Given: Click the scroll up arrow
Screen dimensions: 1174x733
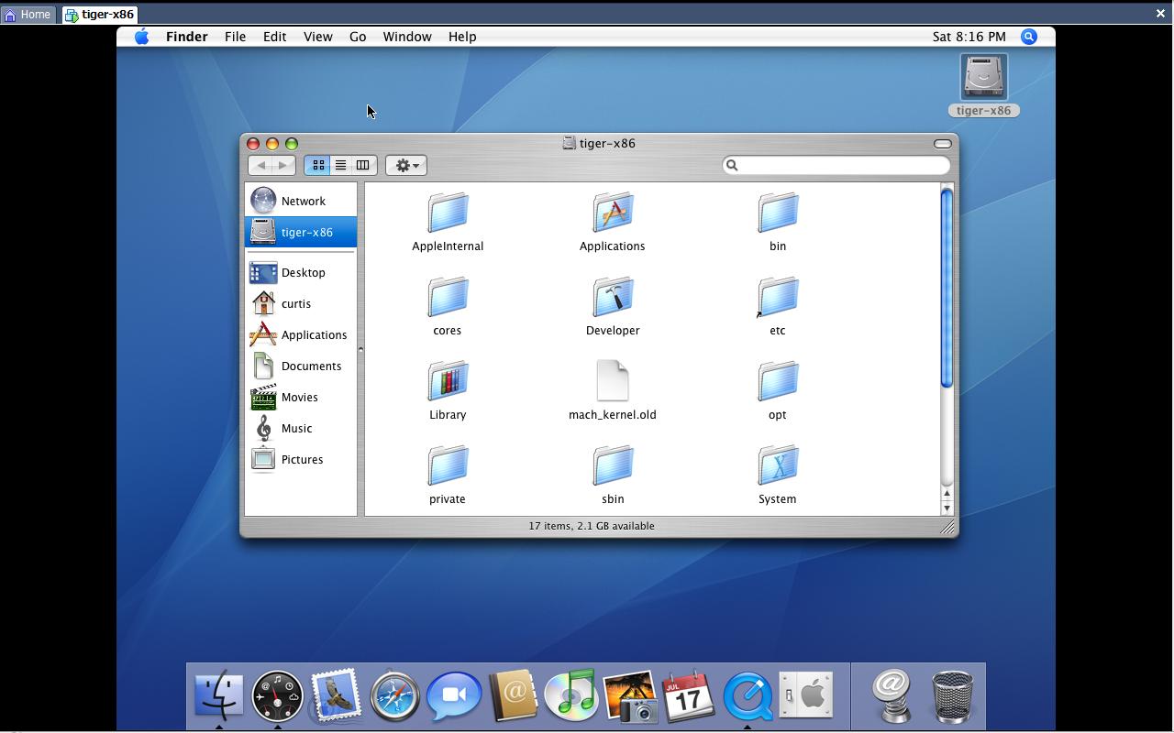Looking at the screenshot, I should tap(947, 494).
